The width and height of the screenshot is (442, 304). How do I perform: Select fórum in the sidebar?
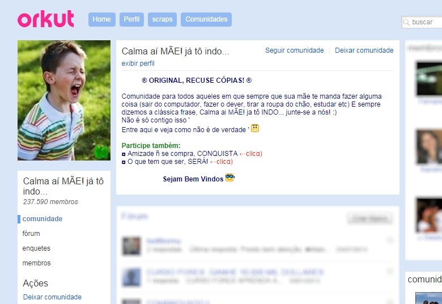coord(31,234)
